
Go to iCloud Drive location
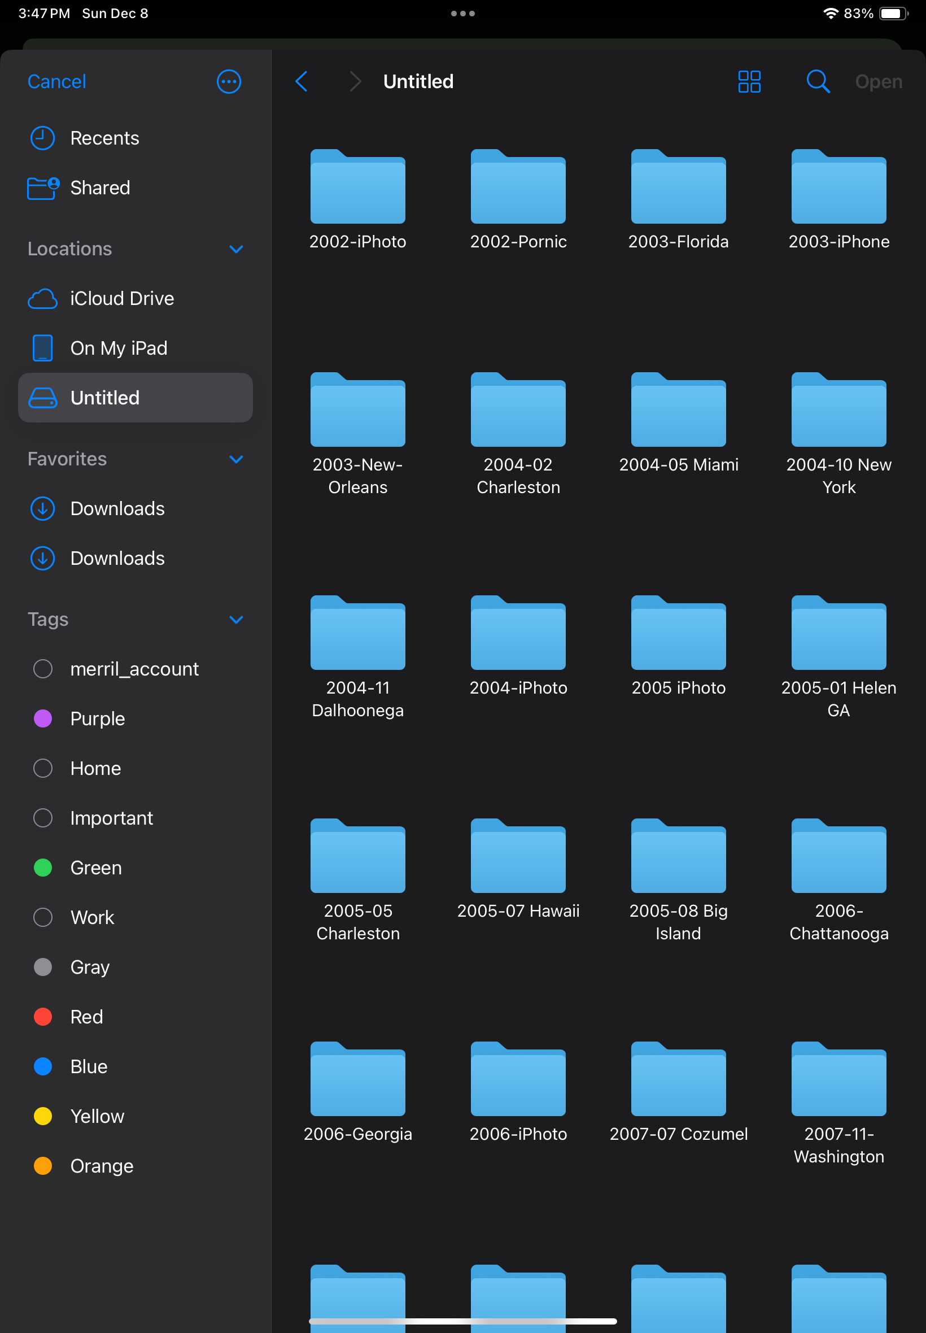(x=122, y=298)
